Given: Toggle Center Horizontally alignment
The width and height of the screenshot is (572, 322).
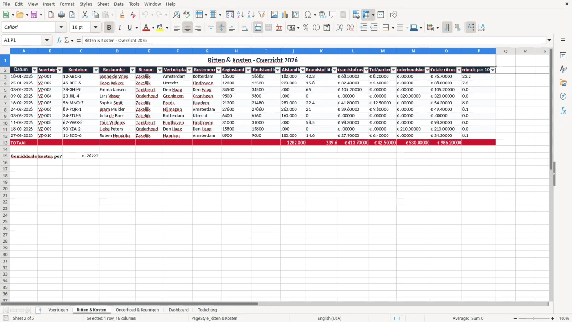Looking at the screenshot, I should [x=187, y=28].
